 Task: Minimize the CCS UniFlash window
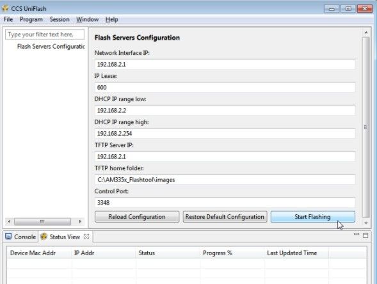(x=332, y=9)
